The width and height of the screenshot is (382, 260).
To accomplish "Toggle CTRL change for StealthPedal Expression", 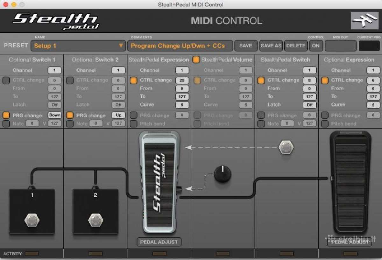I will click(x=133, y=81).
